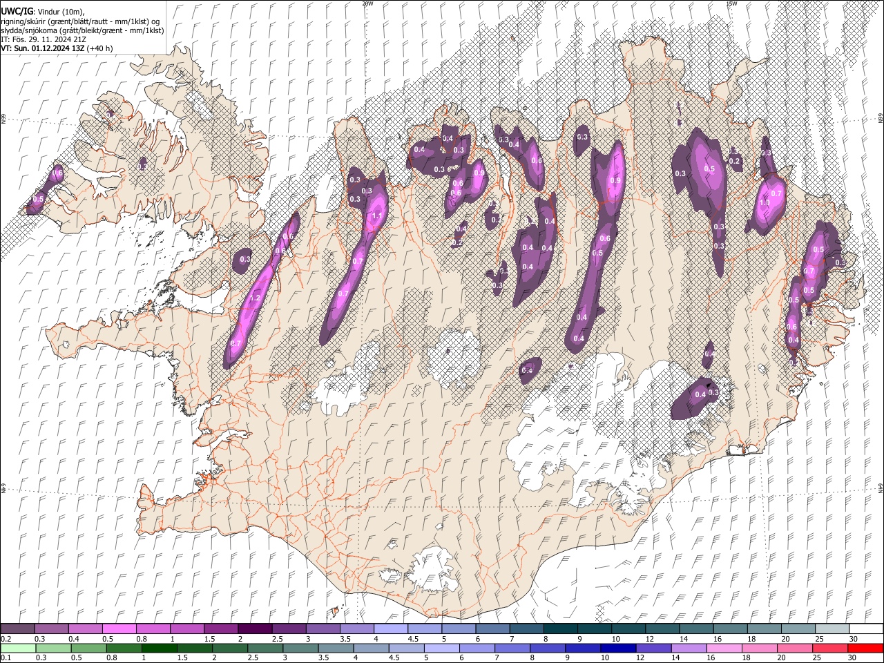Click the upper legend swatch between 18 and 20
This screenshot has height=663, width=884.
(x=765, y=628)
